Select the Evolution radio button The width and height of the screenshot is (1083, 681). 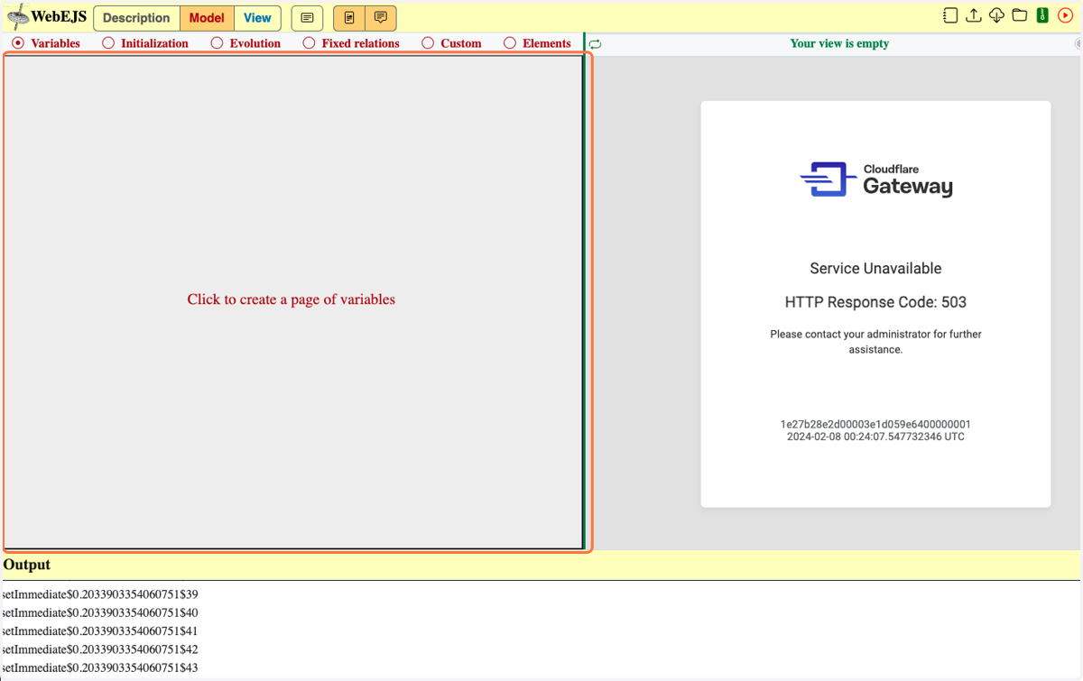[x=217, y=43]
